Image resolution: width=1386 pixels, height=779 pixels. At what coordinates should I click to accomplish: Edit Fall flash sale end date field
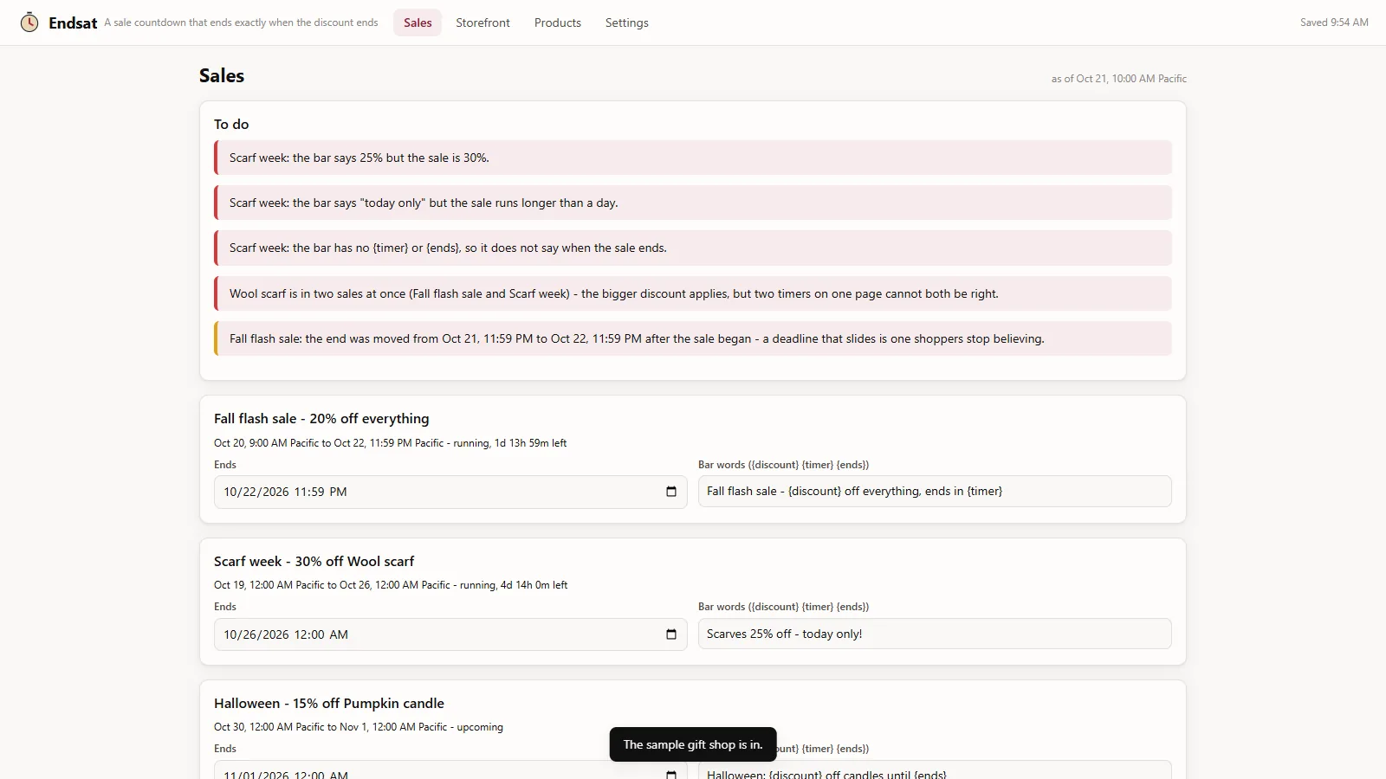[x=450, y=492]
